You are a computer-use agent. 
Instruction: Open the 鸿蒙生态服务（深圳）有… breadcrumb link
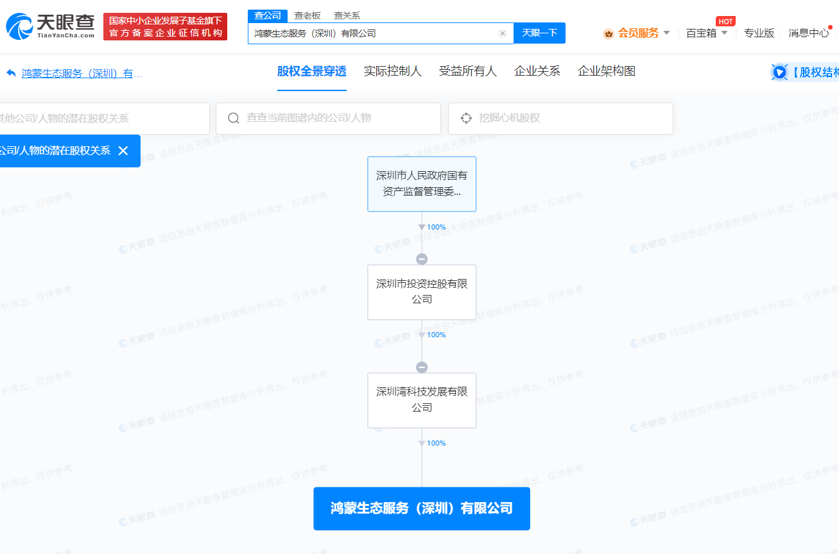coord(82,73)
